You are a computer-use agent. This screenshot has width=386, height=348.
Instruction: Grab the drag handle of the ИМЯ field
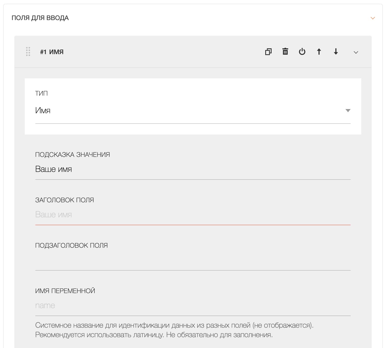coord(28,52)
